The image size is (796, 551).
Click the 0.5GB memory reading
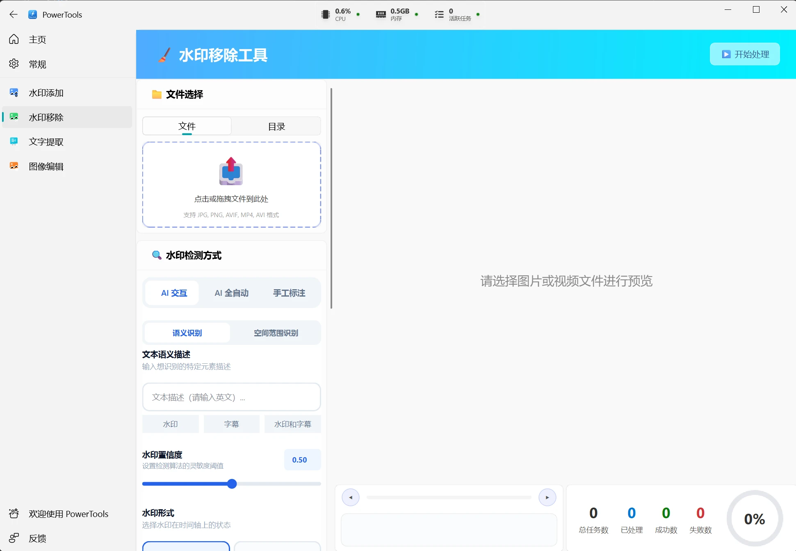[400, 11]
